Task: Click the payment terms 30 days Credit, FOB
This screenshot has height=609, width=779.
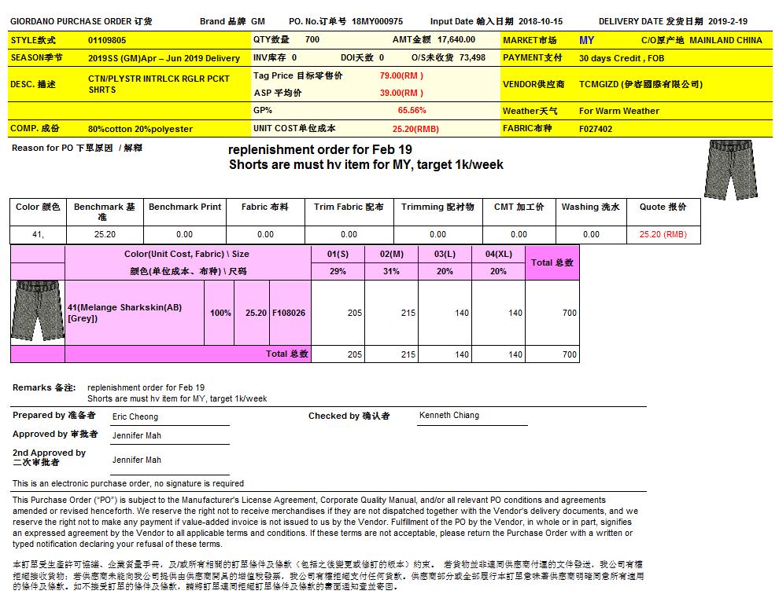Action: click(622, 58)
